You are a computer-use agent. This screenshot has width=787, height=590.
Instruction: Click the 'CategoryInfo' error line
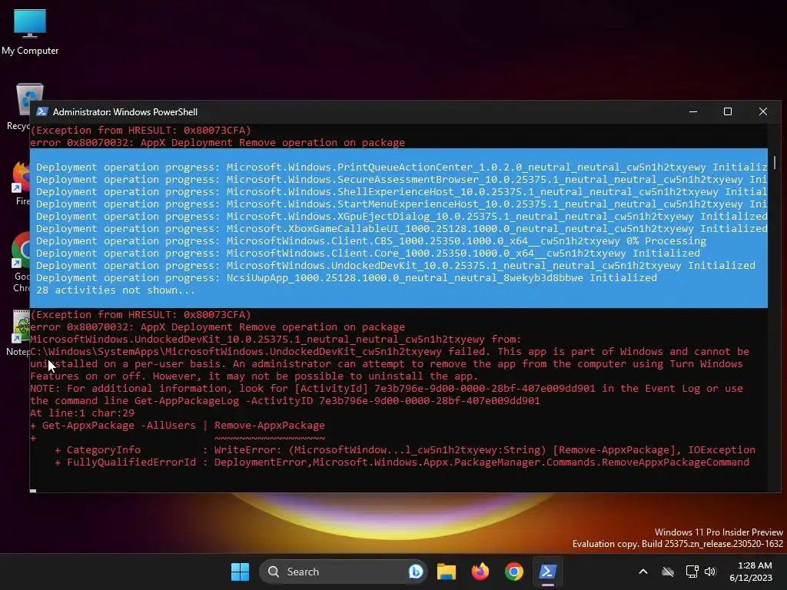tap(405, 450)
